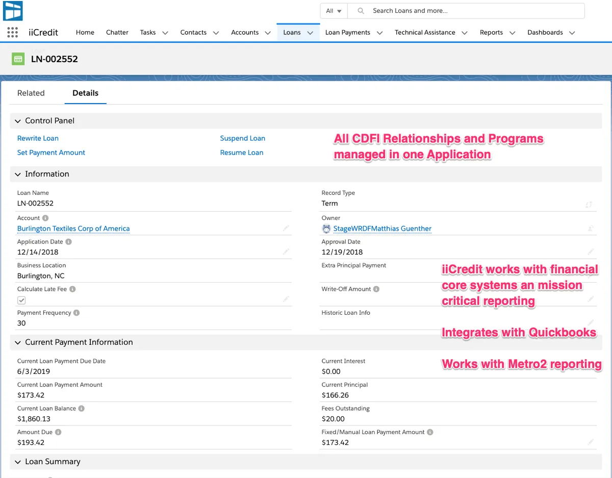The image size is (612, 478).
Task: Open owner StageWRDFMatthias Guenther link
Action: click(382, 229)
